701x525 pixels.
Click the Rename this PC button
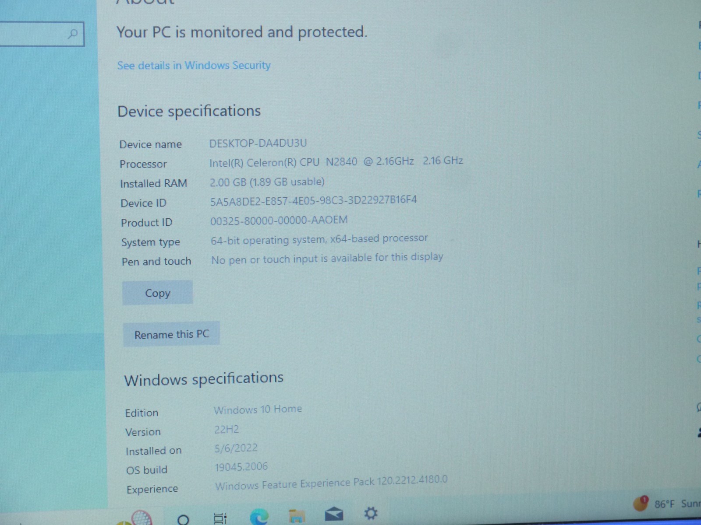click(171, 334)
